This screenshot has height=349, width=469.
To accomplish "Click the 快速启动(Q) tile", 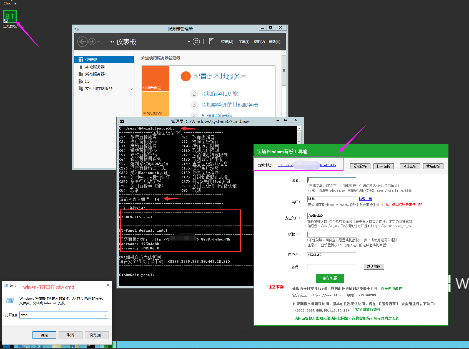I will 156,78.
